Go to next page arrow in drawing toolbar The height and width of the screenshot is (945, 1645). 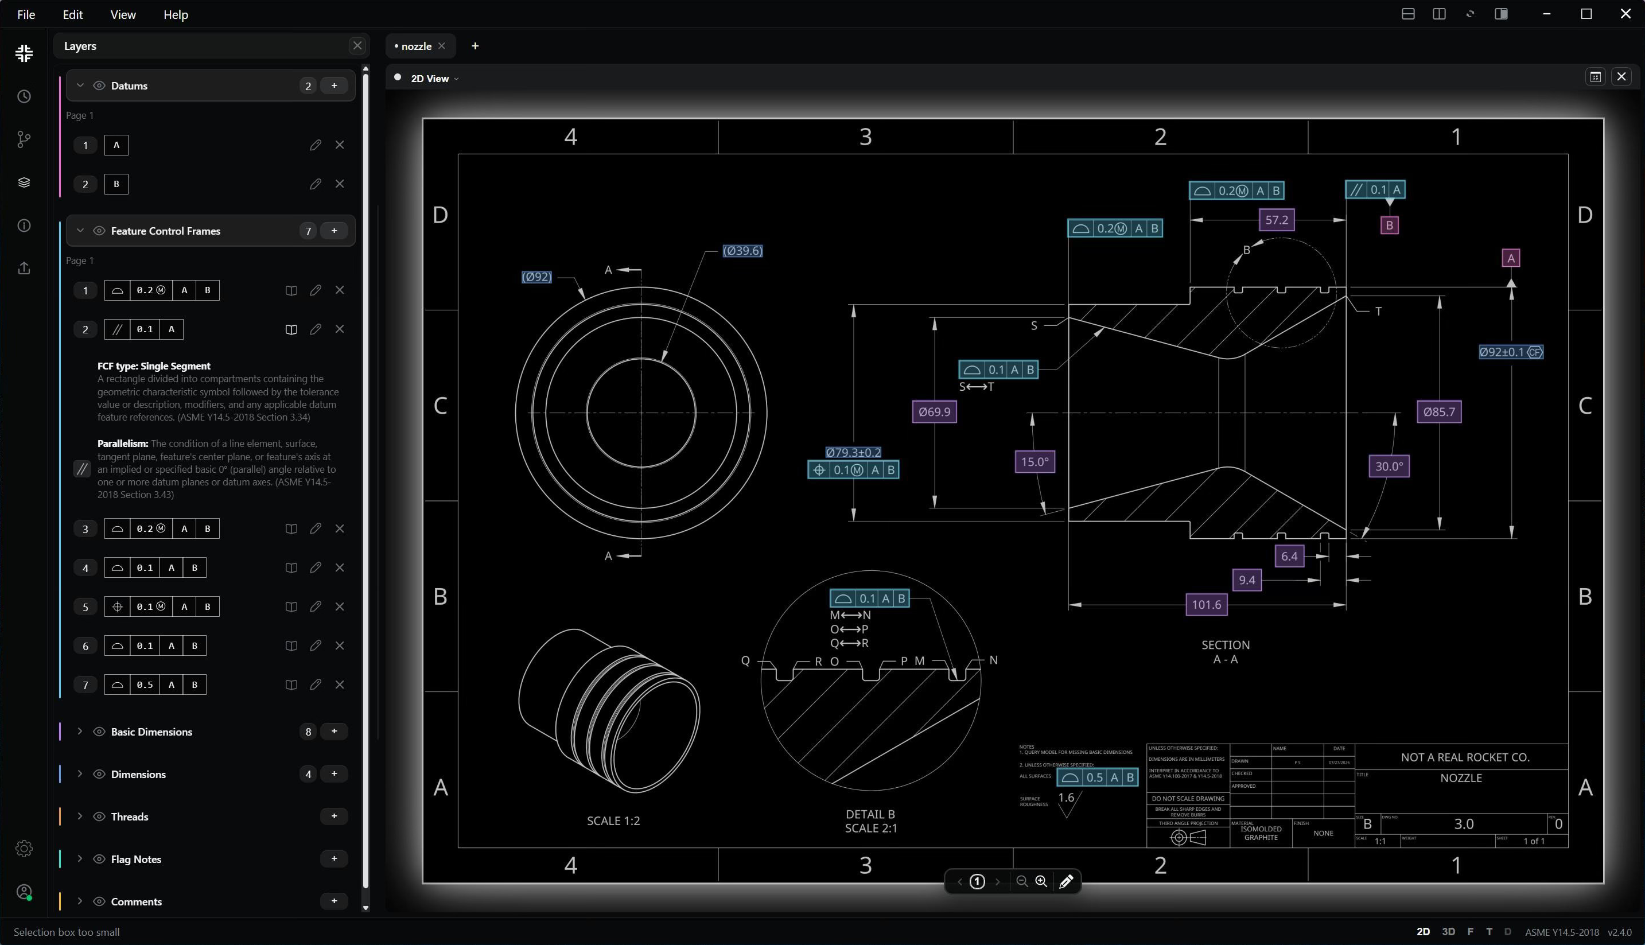click(997, 881)
